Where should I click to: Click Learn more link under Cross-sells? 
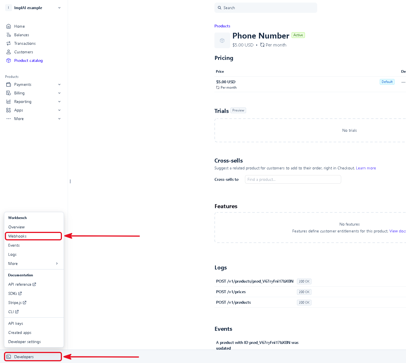coord(366,168)
